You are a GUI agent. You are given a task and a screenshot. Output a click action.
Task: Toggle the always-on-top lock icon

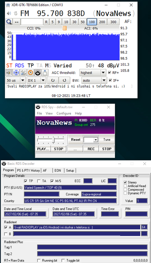(x=45, y=73)
